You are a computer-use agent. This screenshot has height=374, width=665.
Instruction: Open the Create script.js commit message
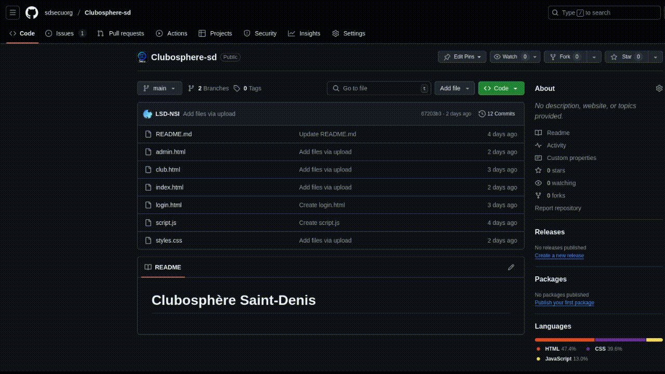click(320, 222)
